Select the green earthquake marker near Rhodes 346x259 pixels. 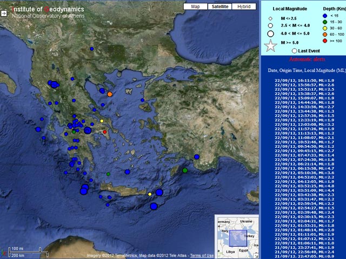tap(185, 171)
